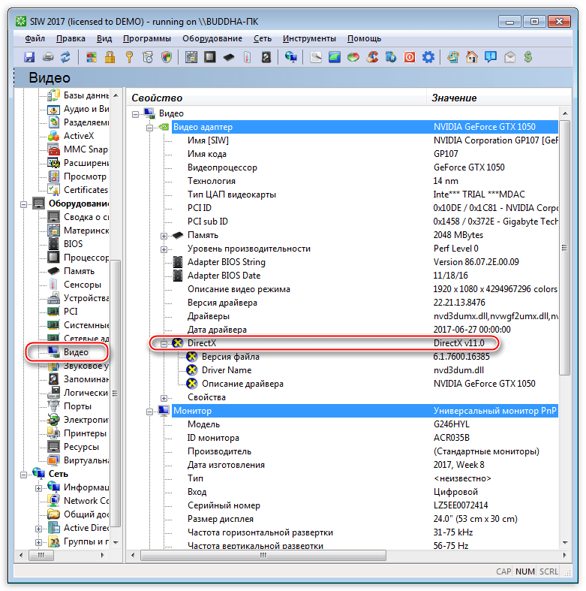Open the motherboard toolbar icon
Image resolution: width=586 pixels, height=591 pixels.
(191, 57)
